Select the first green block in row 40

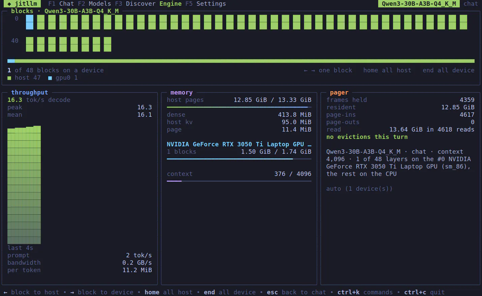pos(30,44)
